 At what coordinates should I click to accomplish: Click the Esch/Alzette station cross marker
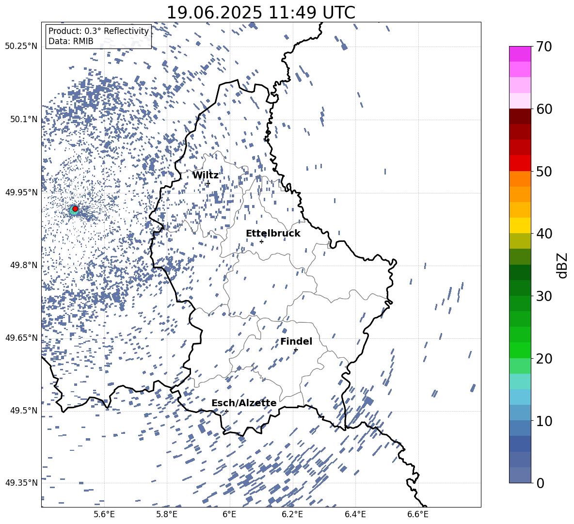tap(226, 411)
